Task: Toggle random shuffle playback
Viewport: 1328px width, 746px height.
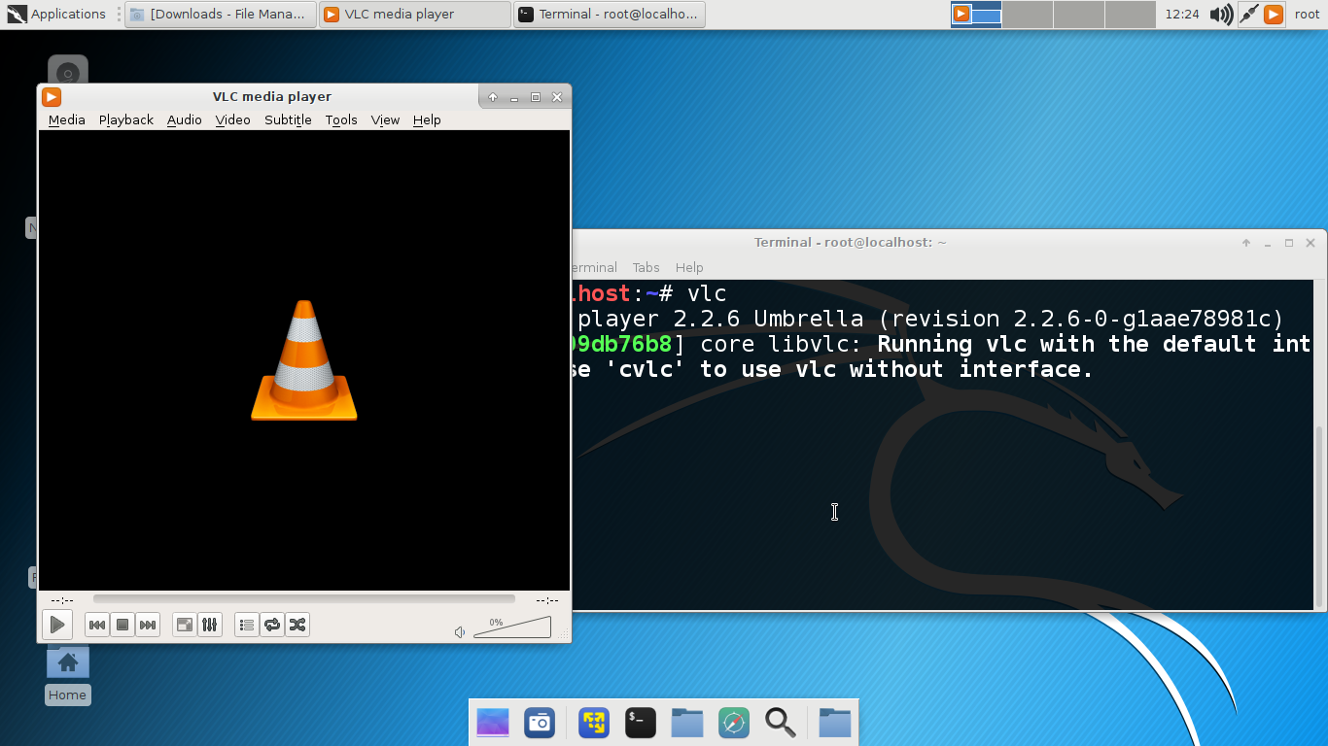Action: pyautogui.click(x=297, y=625)
